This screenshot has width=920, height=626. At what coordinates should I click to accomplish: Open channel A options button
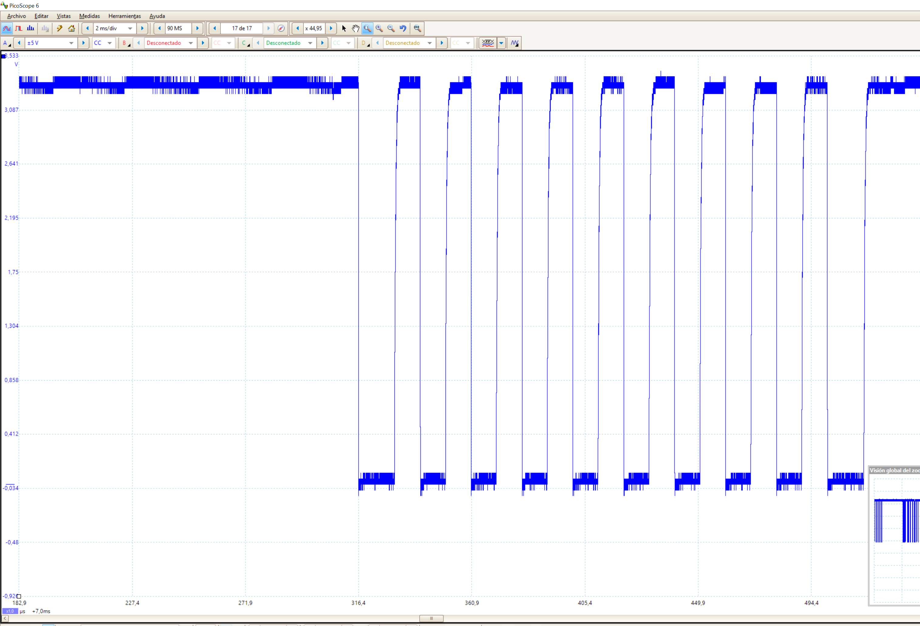[7, 43]
